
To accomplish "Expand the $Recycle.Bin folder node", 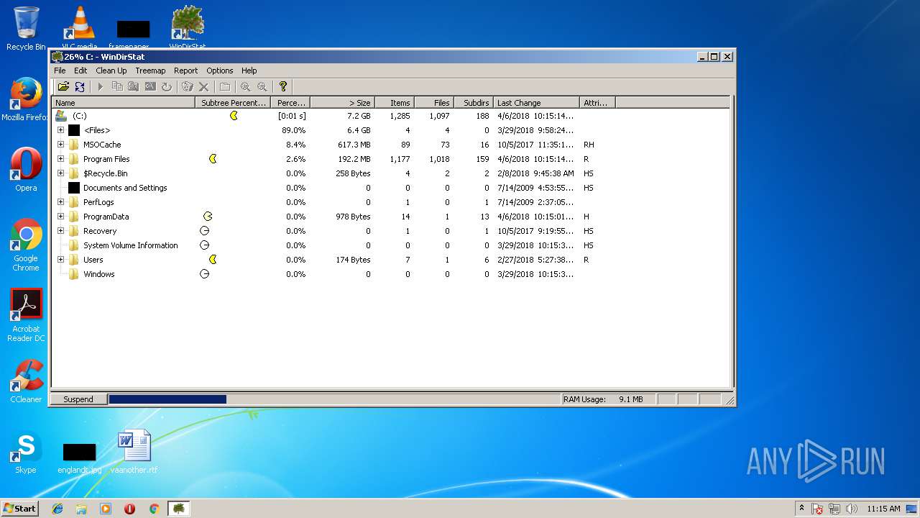I will (60, 173).
